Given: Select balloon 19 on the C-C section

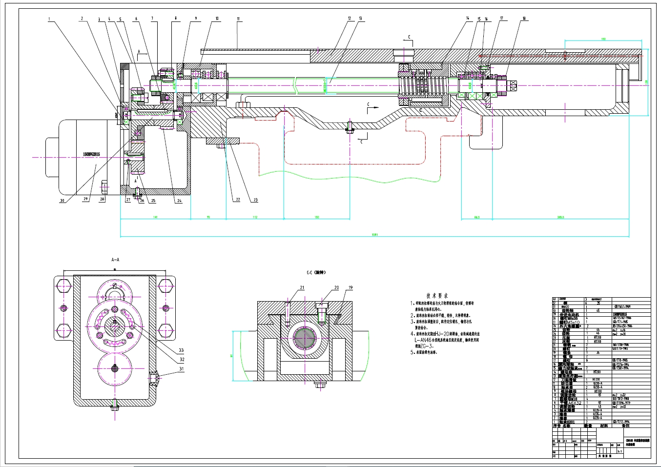Looking at the screenshot, I should (x=350, y=288).
